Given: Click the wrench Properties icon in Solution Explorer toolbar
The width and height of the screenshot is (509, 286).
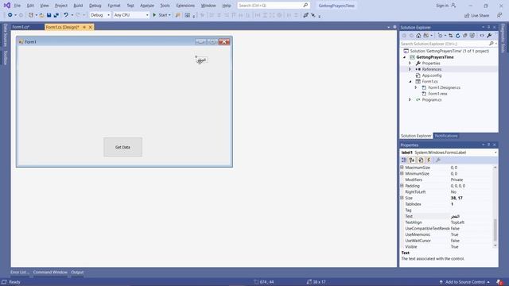Looking at the screenshot, I should pos(489,36).
